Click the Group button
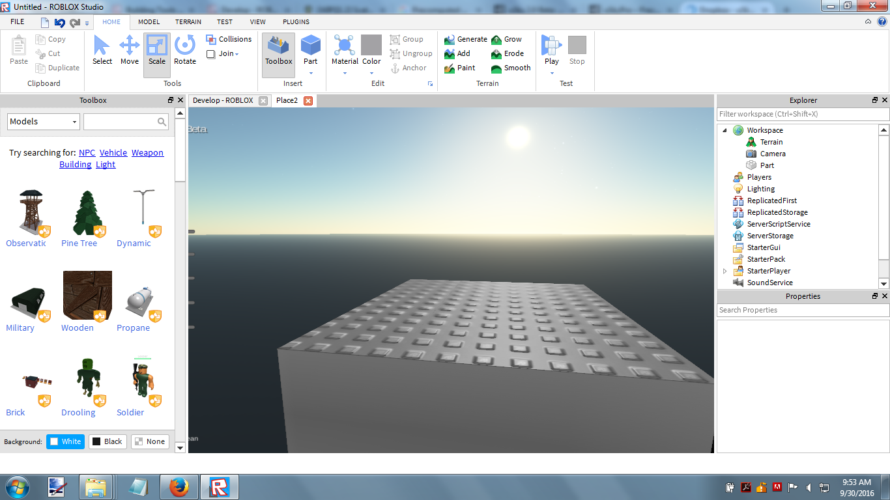Viewport: 890px width, 500px height. tap(407, 39)
